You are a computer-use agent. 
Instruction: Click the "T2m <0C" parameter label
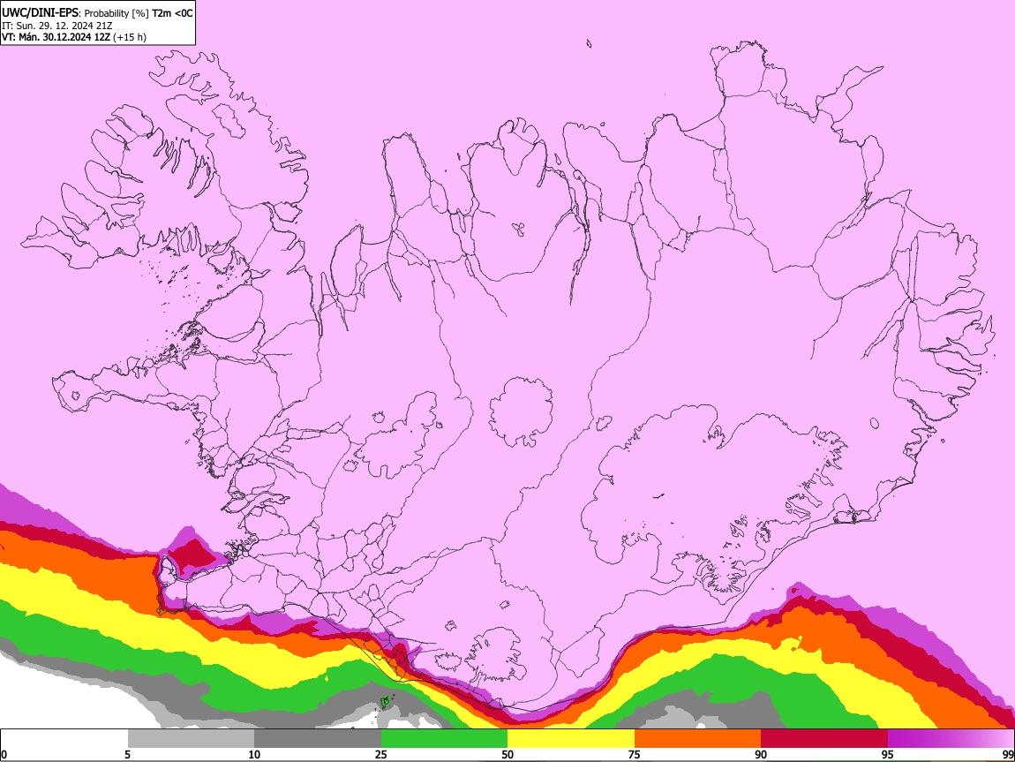(x=172, y=12)
